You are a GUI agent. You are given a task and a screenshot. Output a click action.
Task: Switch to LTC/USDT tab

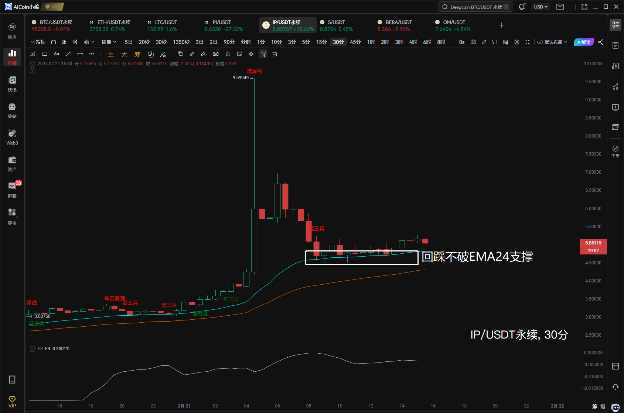click(169, 25)
